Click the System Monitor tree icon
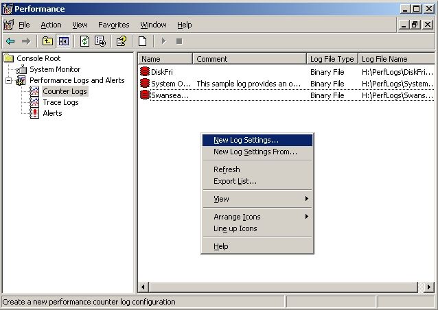Viewport: 438px width, 310px height. coord(21,69)
